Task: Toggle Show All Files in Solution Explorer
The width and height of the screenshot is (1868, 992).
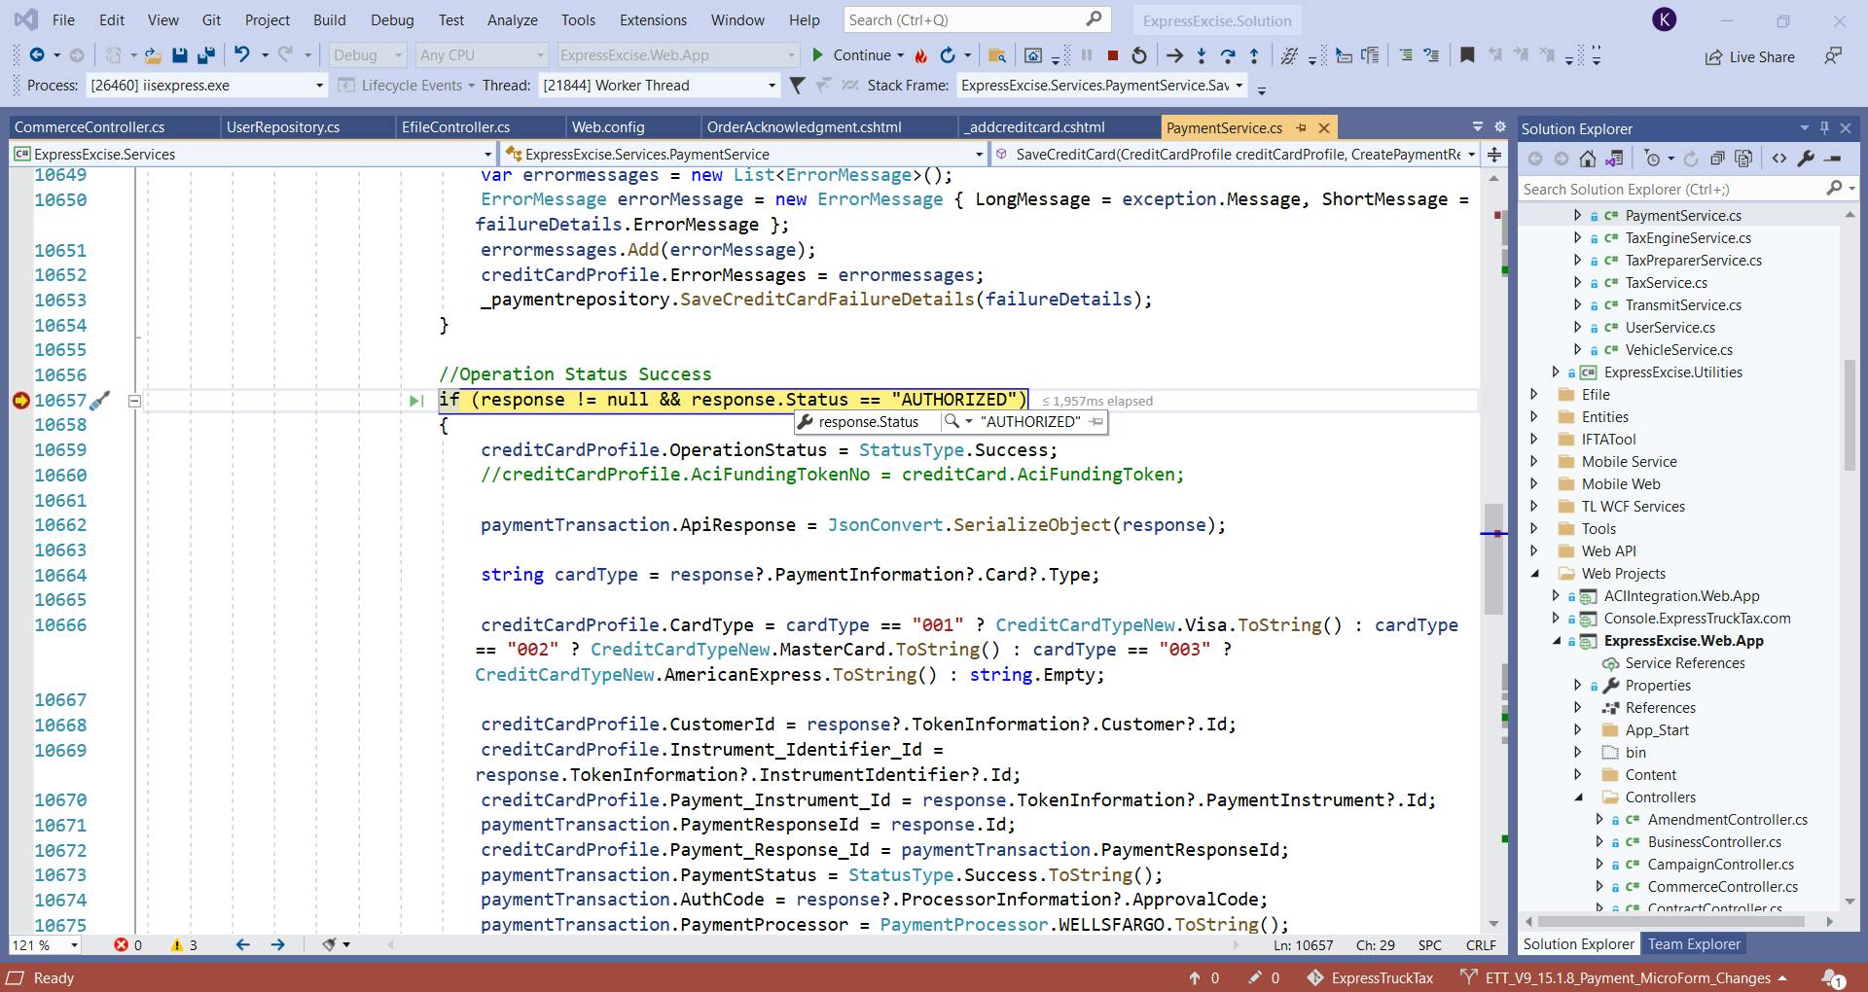Action: pos(1743,159)
